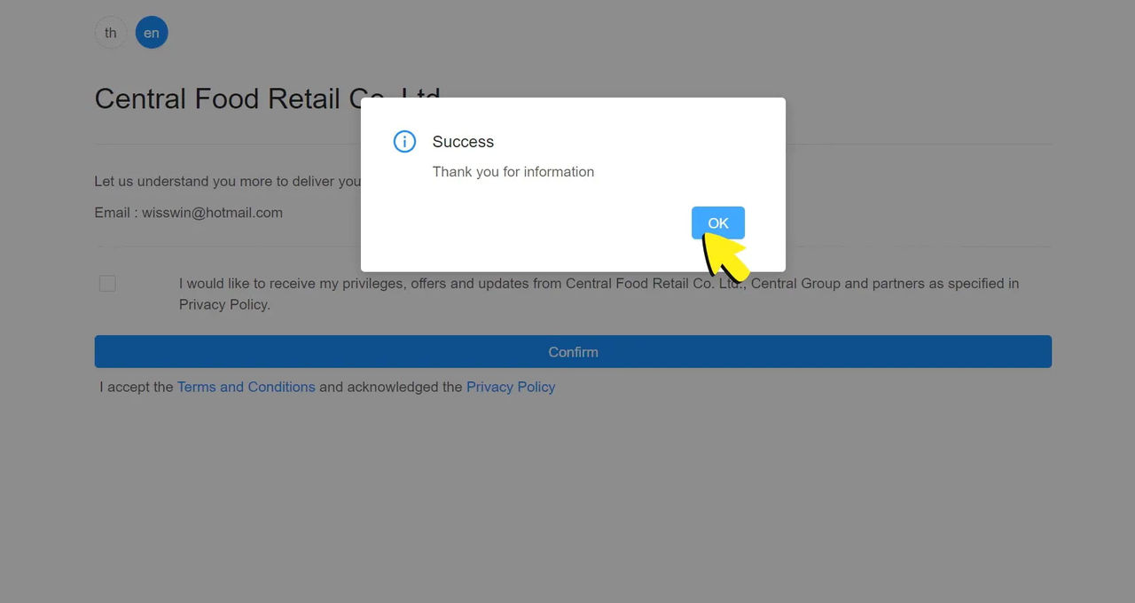Click the info icon beside Success
The width and height of the screenshot is (1135, 603).
[x=404, y=142]
